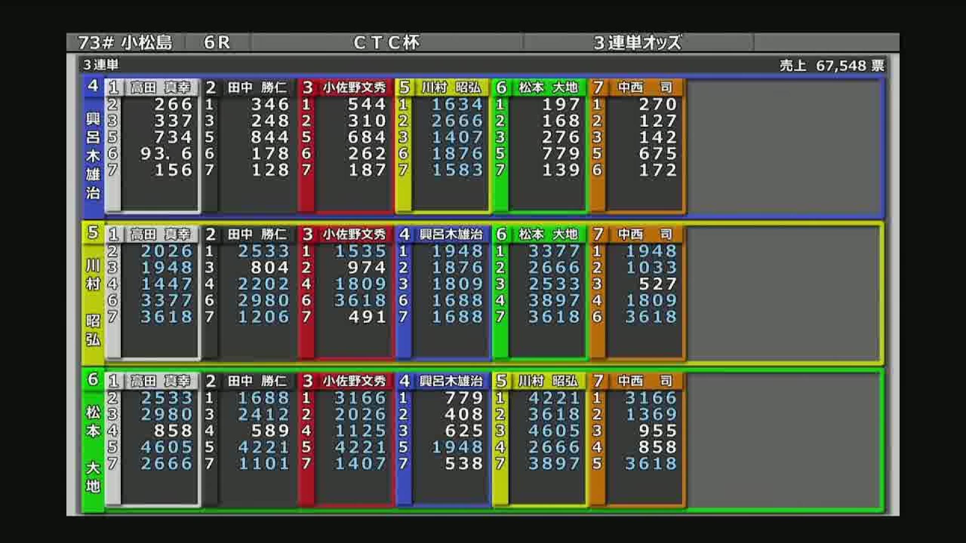Image resolution: width=966 pixels, height=543 pixels.
Task: Click odds value '734'
Action: 173,137
